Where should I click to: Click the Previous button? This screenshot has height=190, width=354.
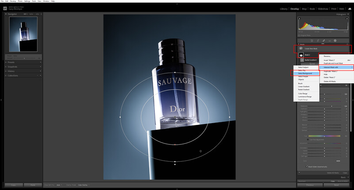click(310, 185)
